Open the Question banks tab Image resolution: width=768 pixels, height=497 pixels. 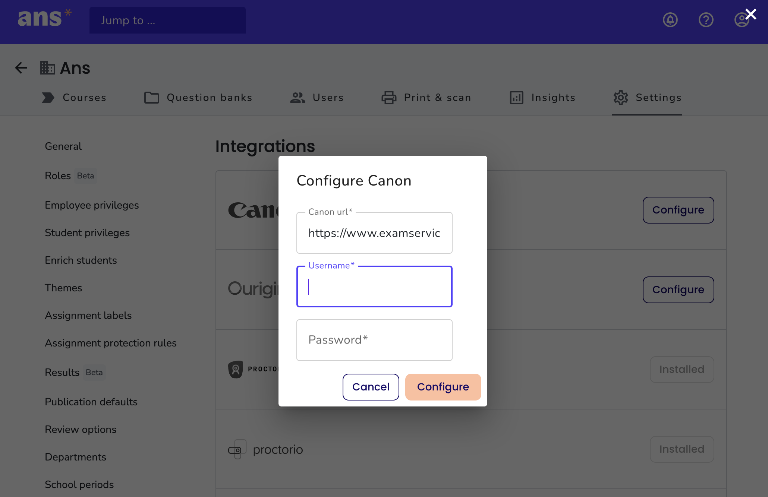point(198,98)
